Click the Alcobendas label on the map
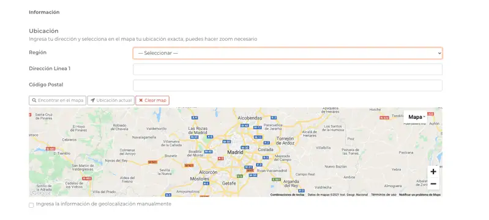The image size is (489, 220). pyautogui.click(x=250, y=118)
